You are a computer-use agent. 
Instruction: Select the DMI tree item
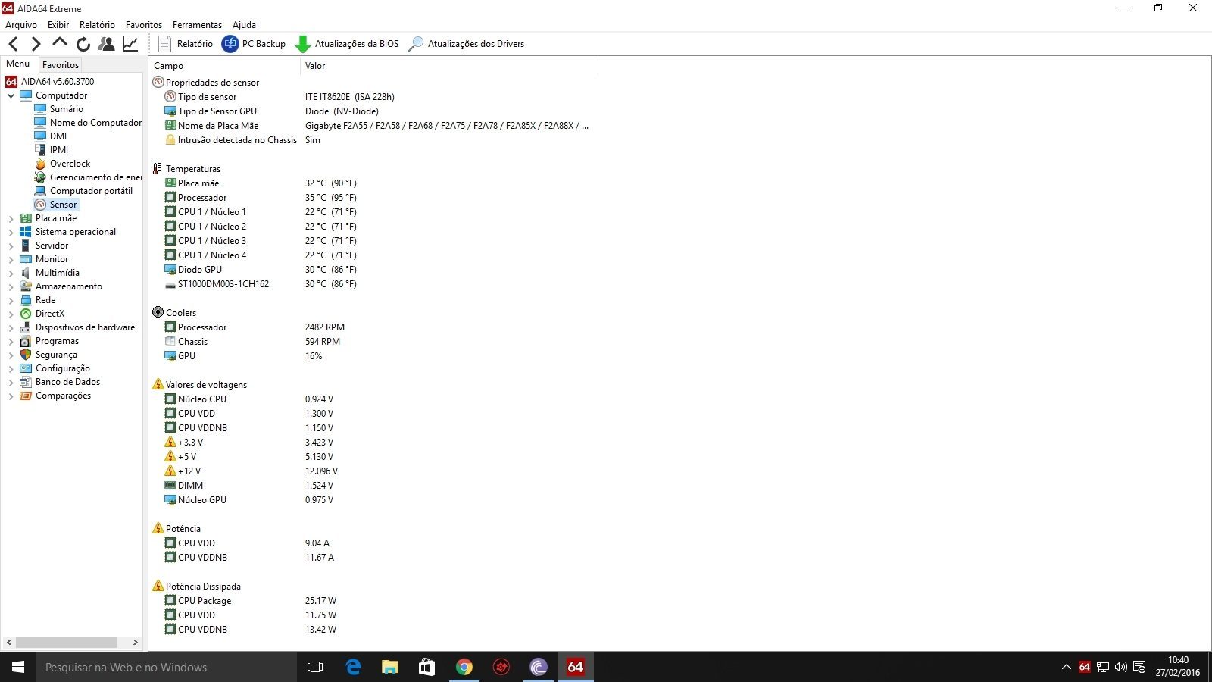(51, 136)
